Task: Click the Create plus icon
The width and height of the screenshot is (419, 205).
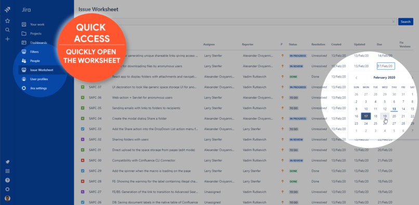Action: point(7,39)
